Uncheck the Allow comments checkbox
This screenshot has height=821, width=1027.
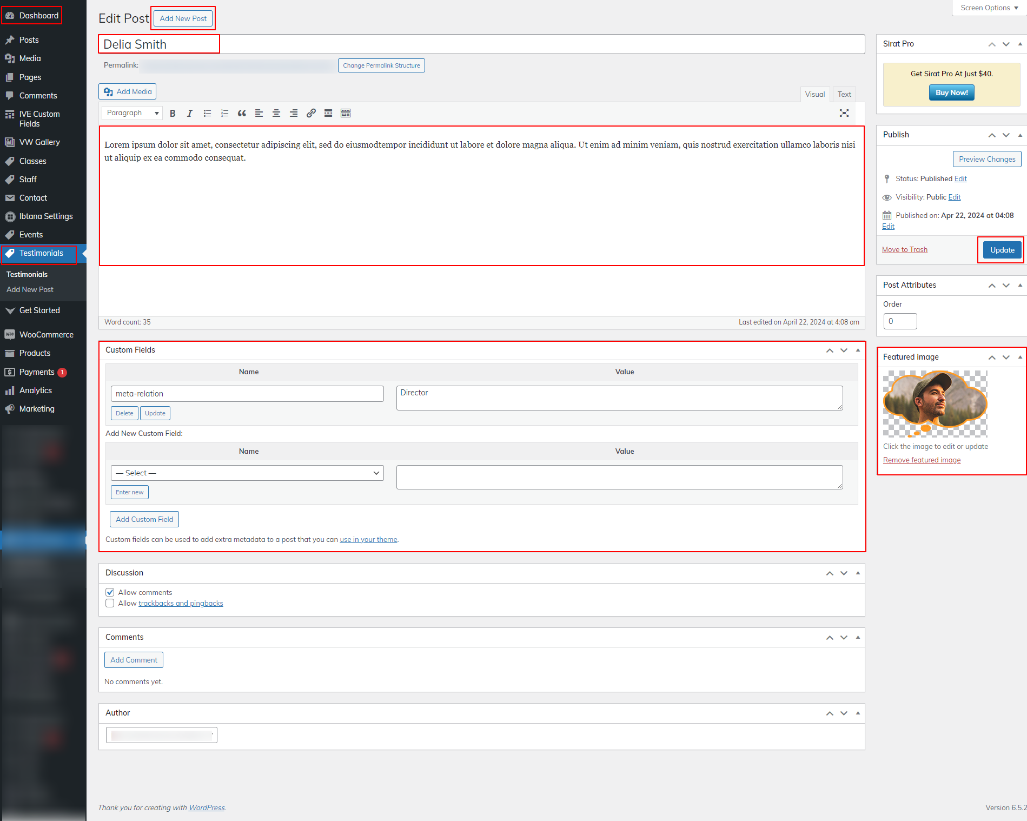coord(110,592)
